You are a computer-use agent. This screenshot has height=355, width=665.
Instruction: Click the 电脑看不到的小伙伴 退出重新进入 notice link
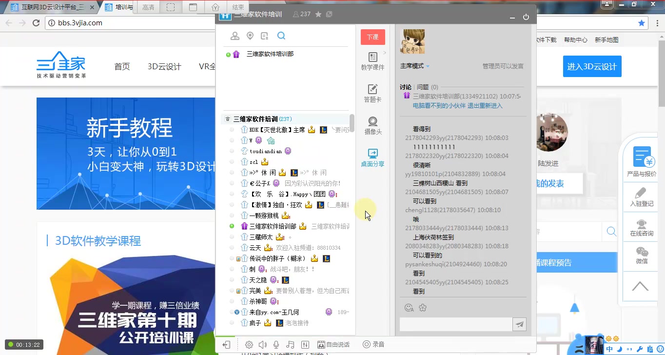[x=457, y=105]
